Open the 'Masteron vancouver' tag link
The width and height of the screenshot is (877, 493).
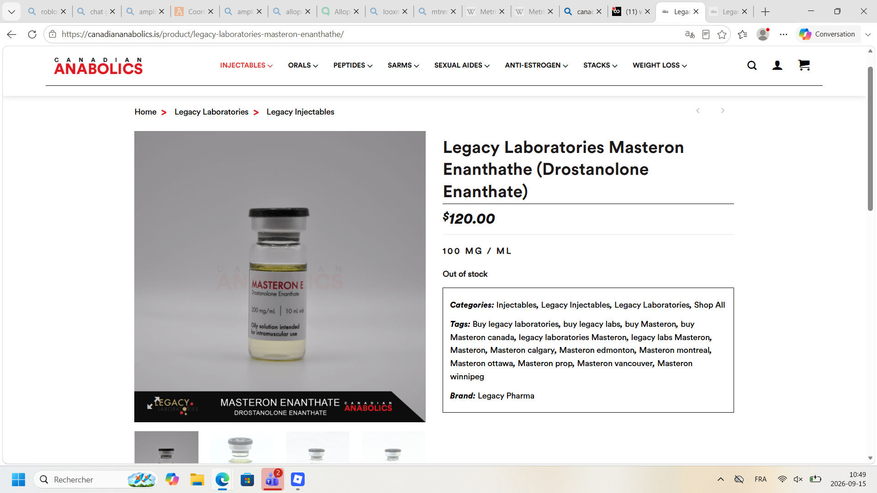[615, 363]
